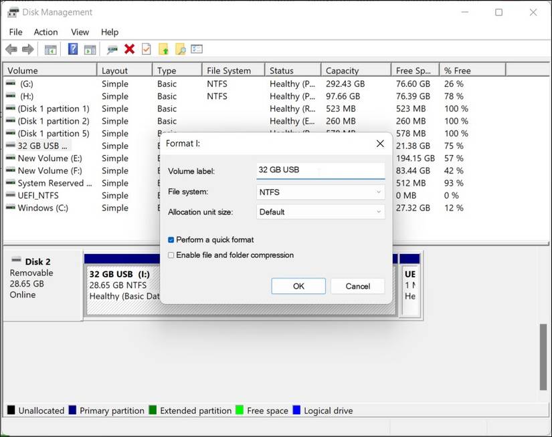Uncheck Perform a quick format
552x437 pixels.
(x=171, y=239)
